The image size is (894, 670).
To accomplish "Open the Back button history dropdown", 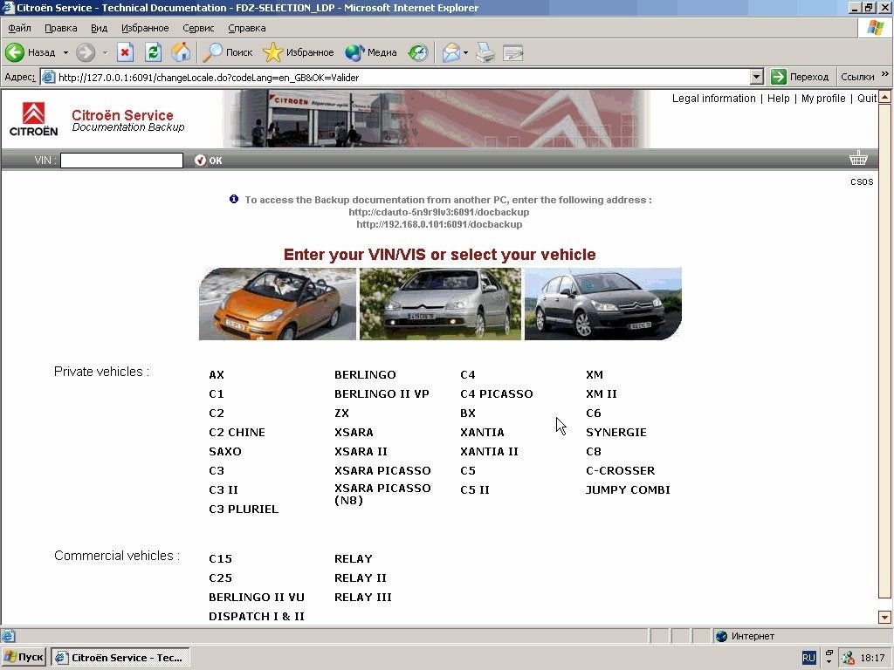I will (x=65, y=53).
